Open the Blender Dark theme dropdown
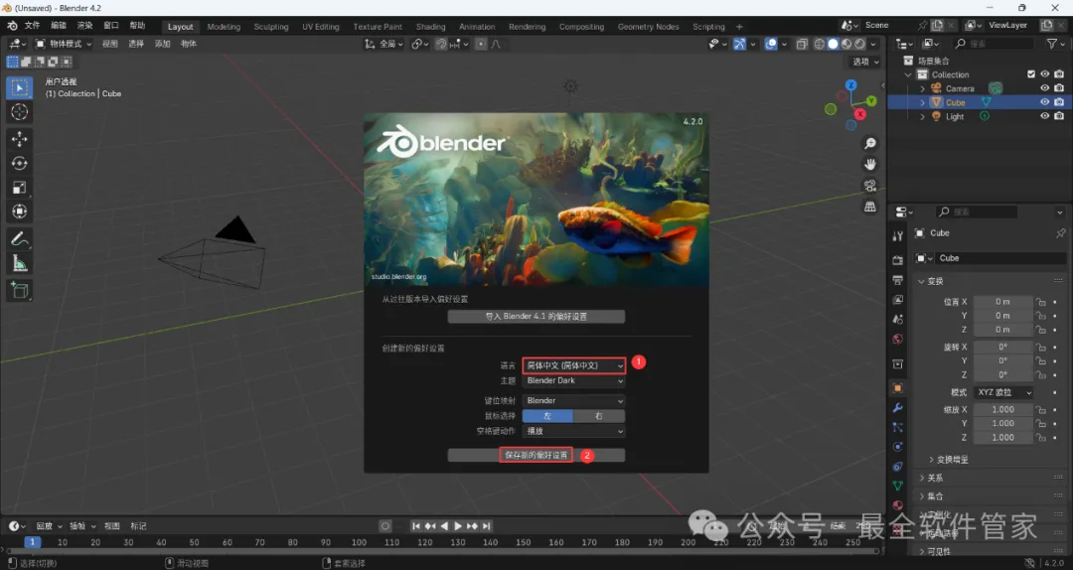 (574, 380)
